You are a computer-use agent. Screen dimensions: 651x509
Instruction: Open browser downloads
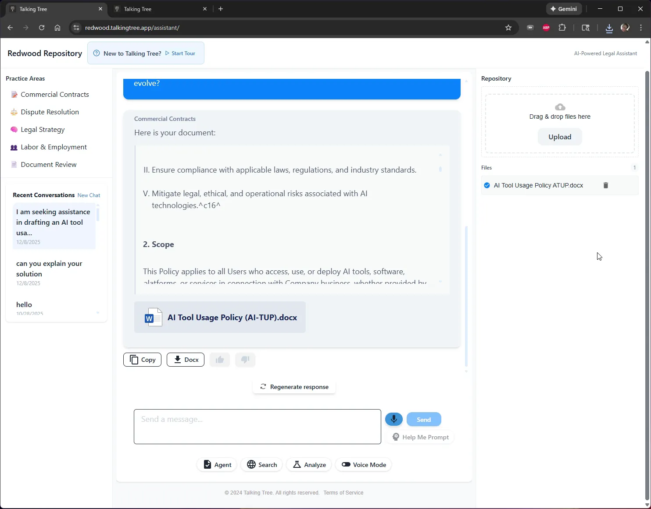click(x=609, y=28)
